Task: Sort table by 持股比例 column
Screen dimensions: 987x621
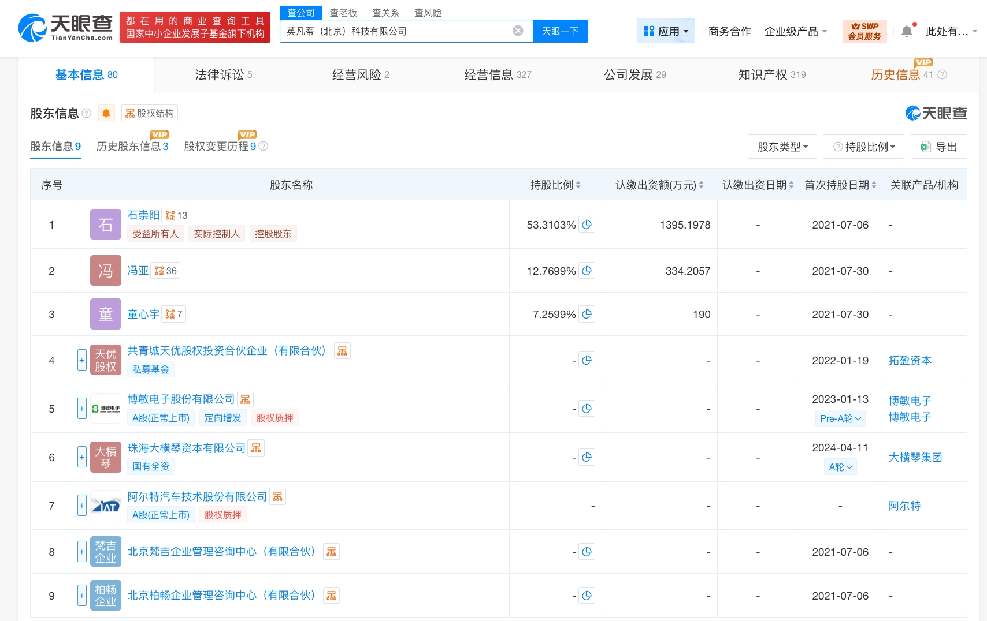Action: 579,185
